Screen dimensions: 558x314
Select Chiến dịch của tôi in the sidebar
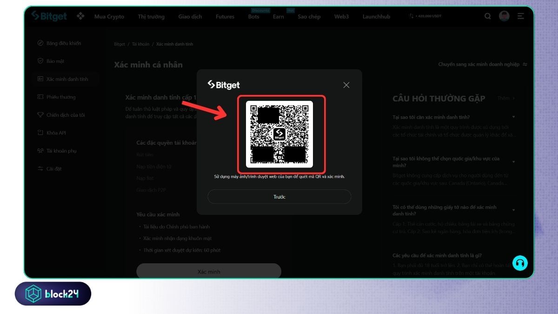(x=66, y=115)
